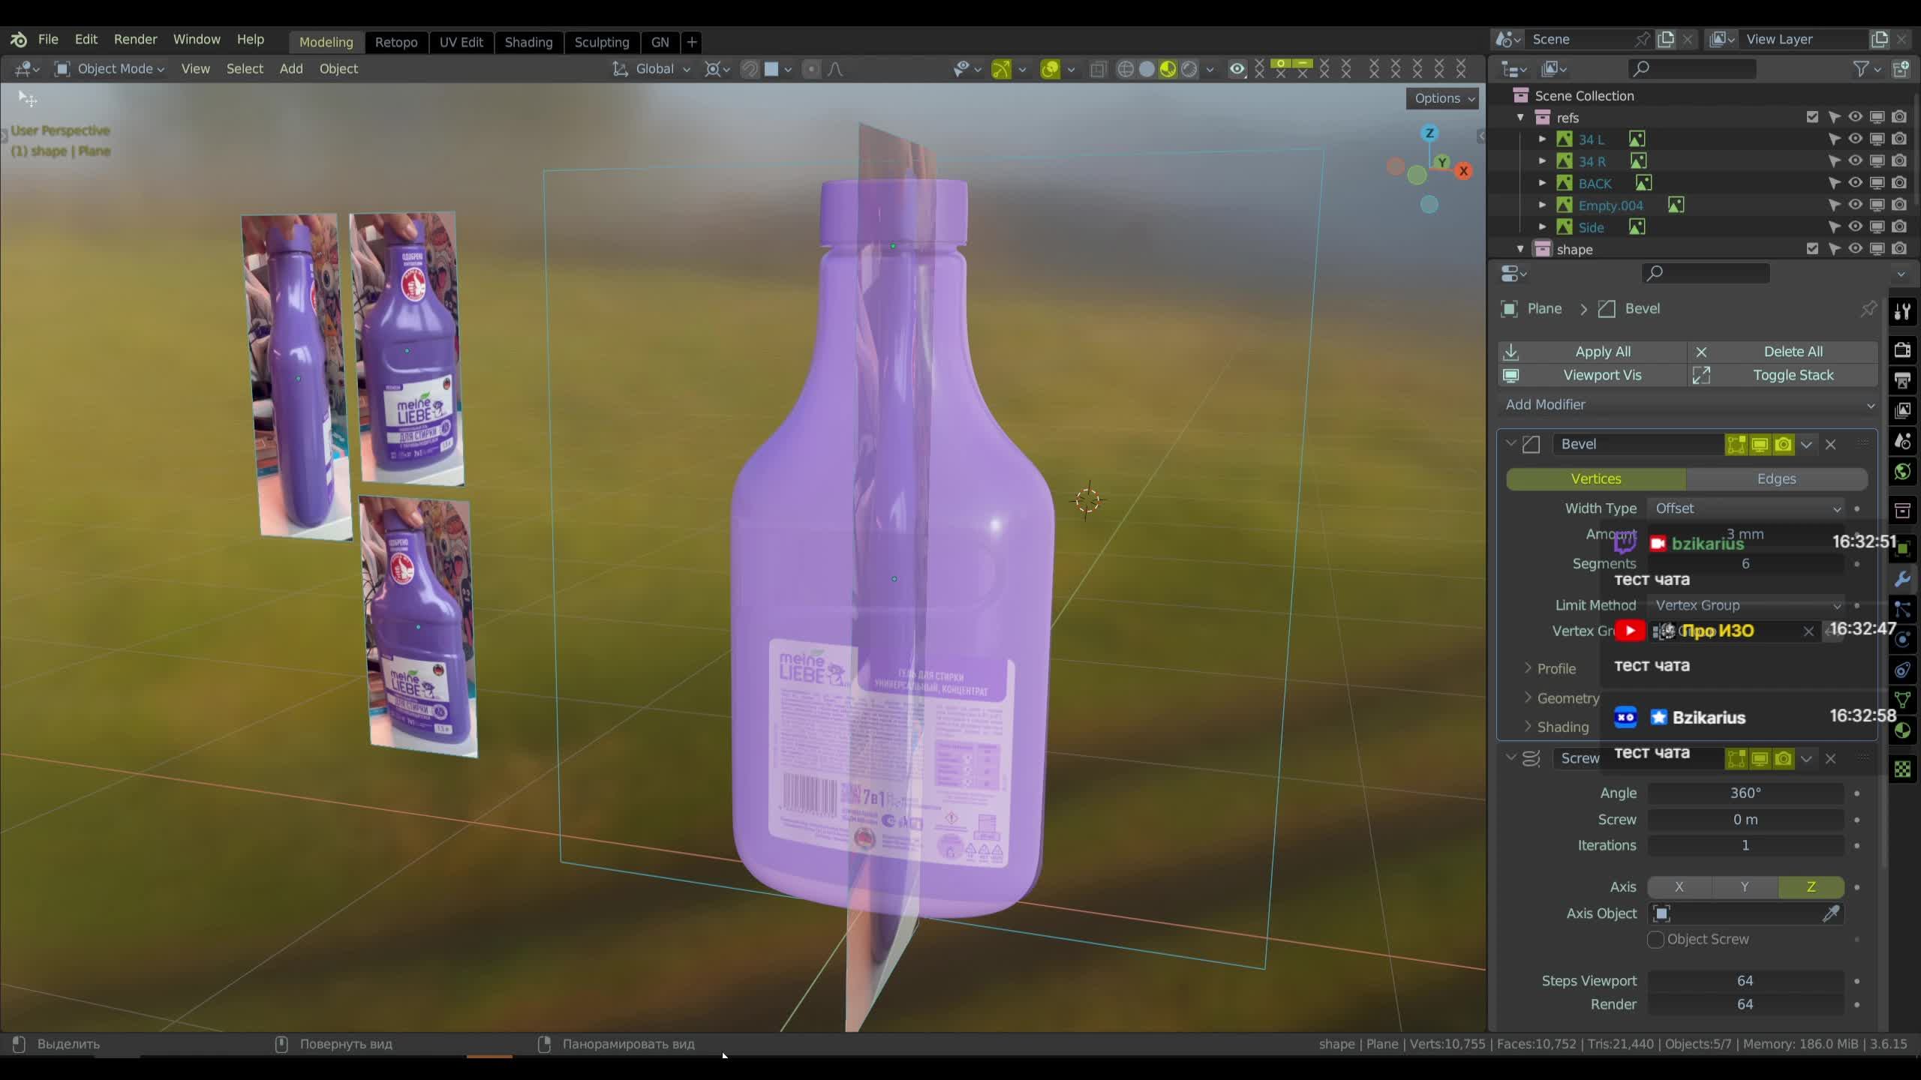Adjust the Segments slider to change its value
The height and width of the screenshot is (1080, 1921).
pos(1745,564)
